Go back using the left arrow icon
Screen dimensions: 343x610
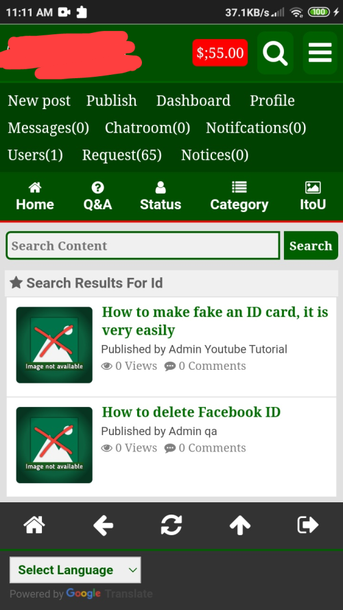[103, 525]
